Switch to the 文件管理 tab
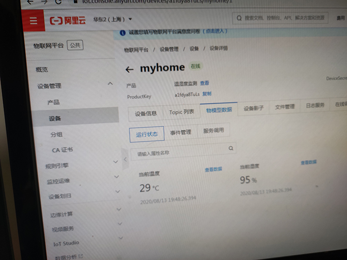 tap(285, 107)
